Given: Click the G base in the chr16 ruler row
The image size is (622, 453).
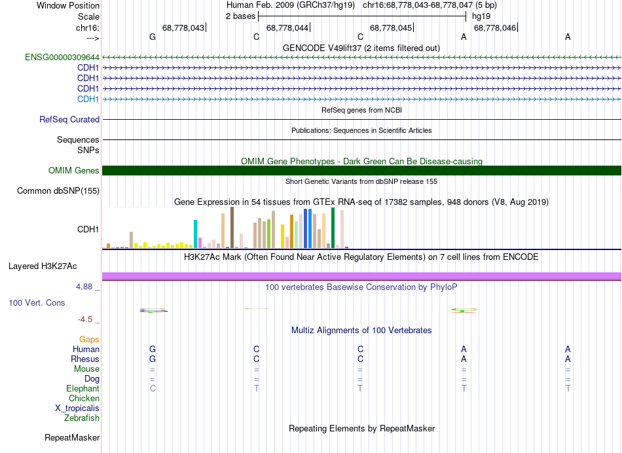Looking at the screenshot, I should point(153,37).
